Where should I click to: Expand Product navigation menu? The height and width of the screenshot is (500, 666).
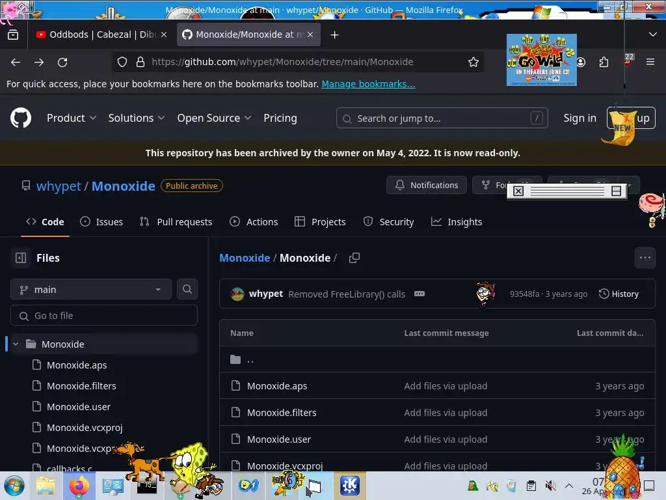click(x=72, y=118)
